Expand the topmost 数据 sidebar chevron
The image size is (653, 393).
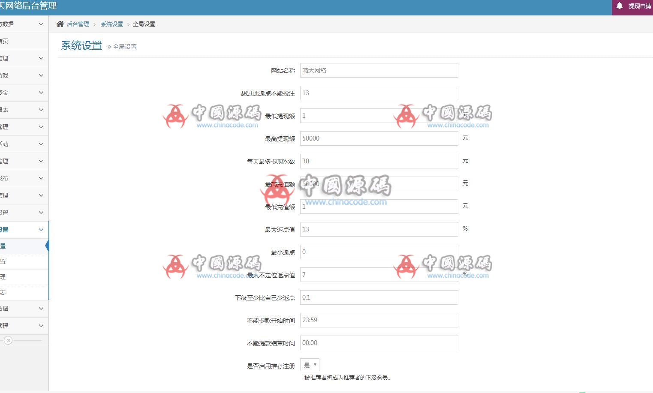coord(41,24)
